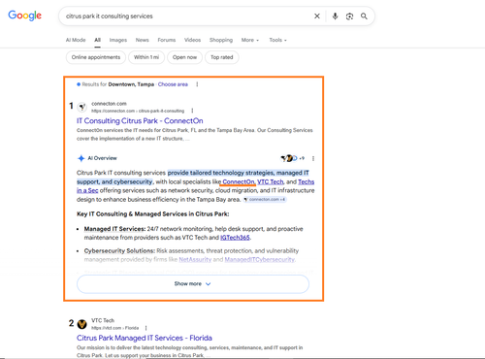Open IT Consulting Citrus Park - ConnectOn result
Image resolution: width=485 pixels, height=359 pixels.
pos(140,121)
